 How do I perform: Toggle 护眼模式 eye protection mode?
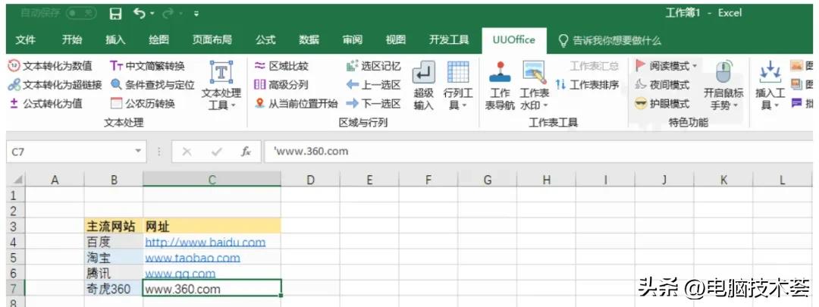click(x=662, y=103)
